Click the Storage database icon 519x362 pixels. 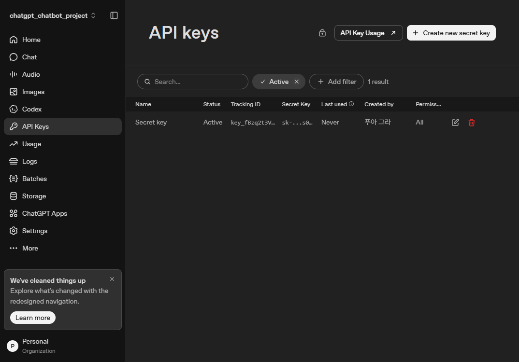14,196
